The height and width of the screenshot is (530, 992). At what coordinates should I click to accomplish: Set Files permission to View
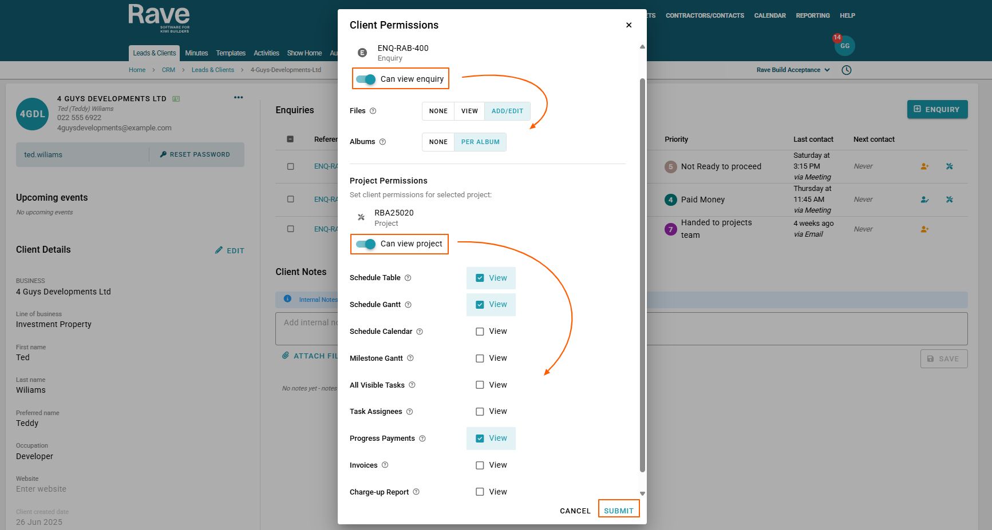[469, 111]
